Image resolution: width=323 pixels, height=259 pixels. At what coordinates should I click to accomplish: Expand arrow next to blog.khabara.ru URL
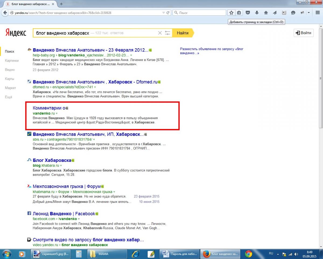click(61, 166)
